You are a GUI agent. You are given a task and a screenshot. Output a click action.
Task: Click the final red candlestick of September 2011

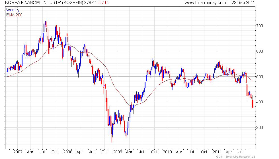253,102
